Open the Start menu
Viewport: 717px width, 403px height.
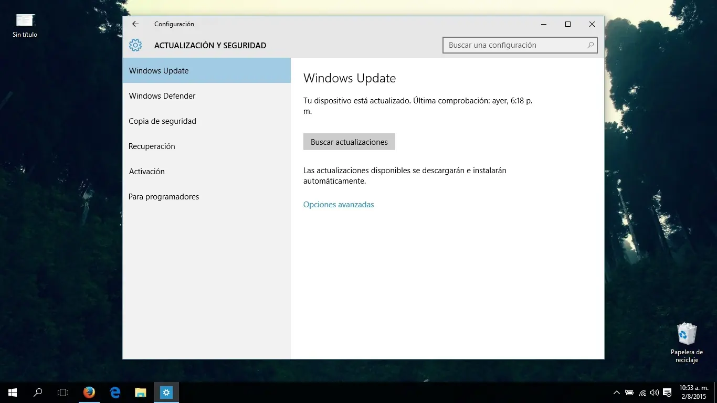click(x=12, y=393)
